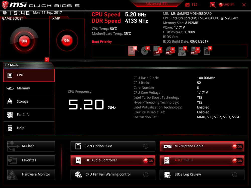Open the Memory tab in EZ Mode
This screenshot has width=251, height=188.
29,88
